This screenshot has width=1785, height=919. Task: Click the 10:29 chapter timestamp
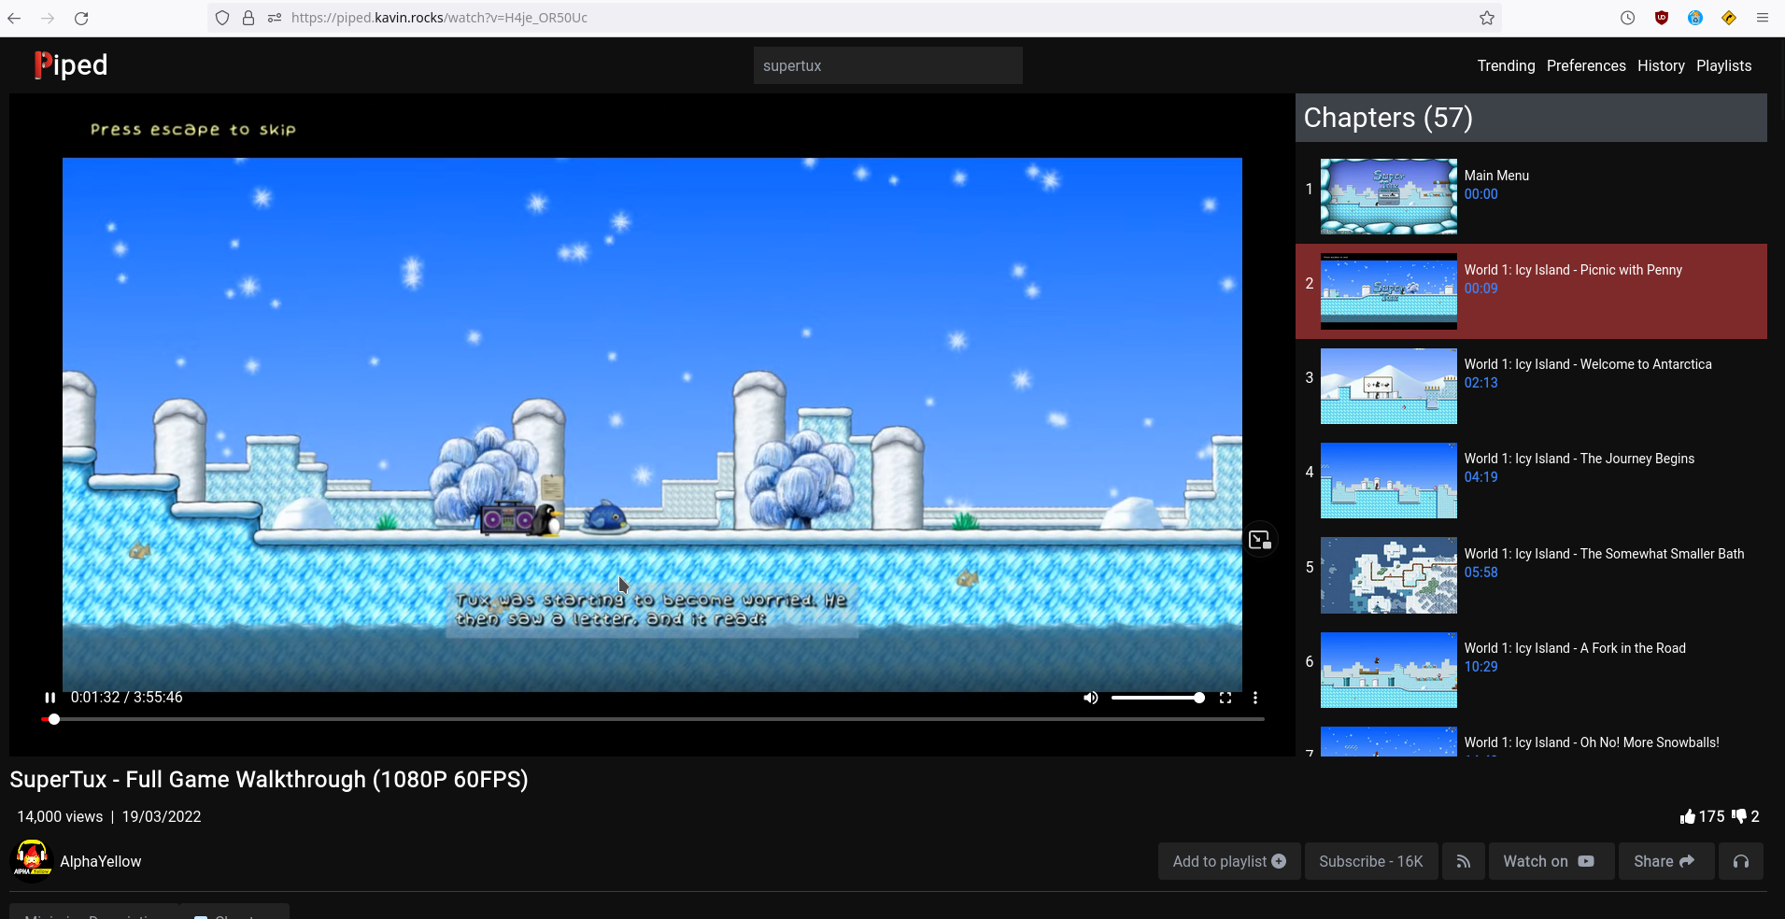coord(1480,667)
